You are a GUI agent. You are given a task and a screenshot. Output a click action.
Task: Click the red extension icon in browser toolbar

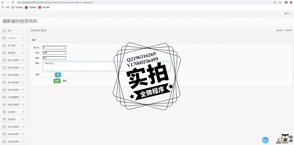coord(291,2)
